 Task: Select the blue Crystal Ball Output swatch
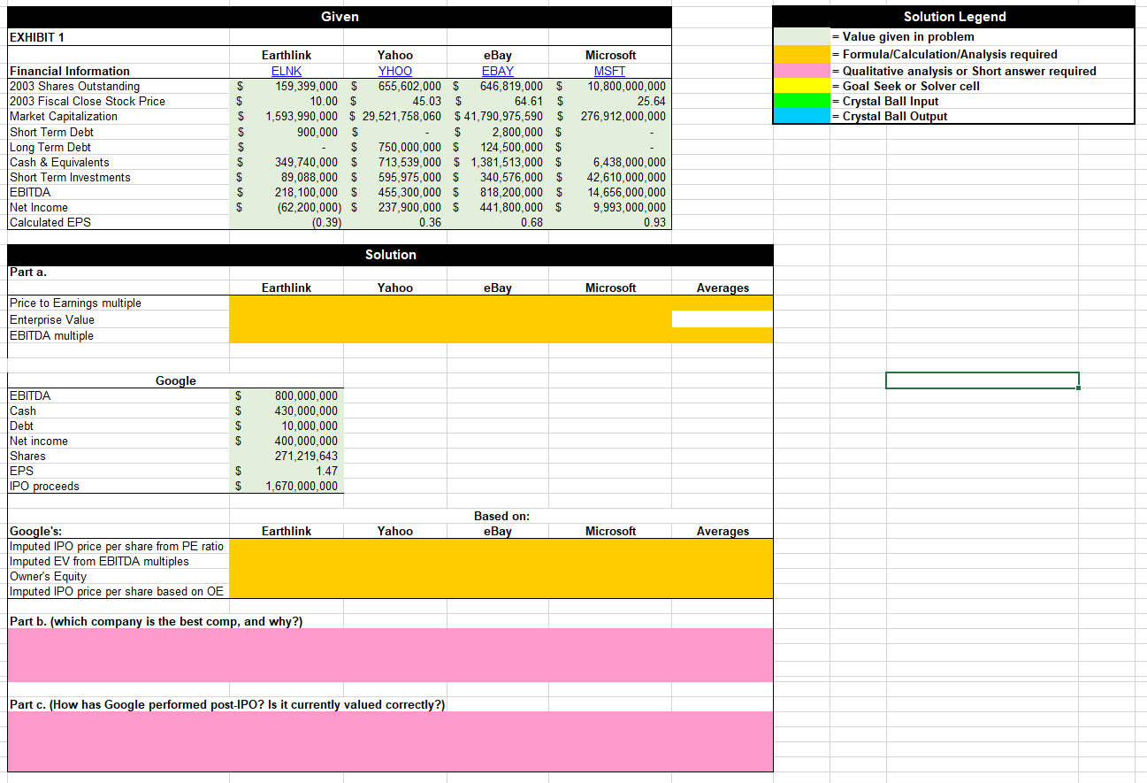[802, 116]
